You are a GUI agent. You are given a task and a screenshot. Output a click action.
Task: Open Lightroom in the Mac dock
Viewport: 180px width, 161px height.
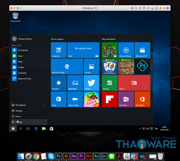(x=104, y=156)
